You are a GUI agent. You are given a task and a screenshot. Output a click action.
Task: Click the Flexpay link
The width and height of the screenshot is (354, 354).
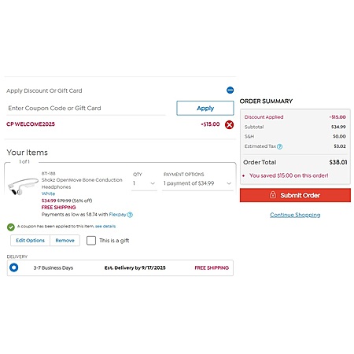117,215
